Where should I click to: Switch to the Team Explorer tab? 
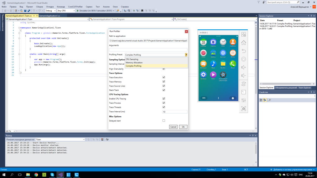tap(305, 87)
